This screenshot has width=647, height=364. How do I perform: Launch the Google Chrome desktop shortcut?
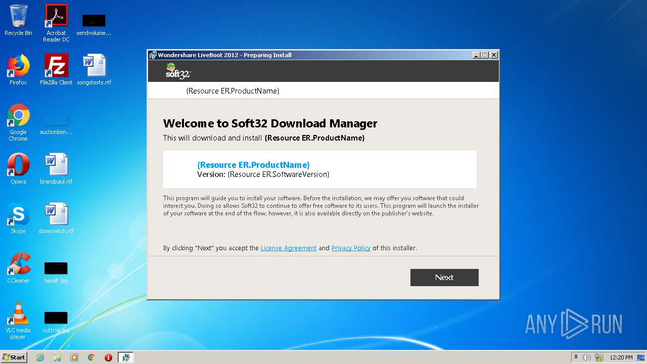[18, 122]
